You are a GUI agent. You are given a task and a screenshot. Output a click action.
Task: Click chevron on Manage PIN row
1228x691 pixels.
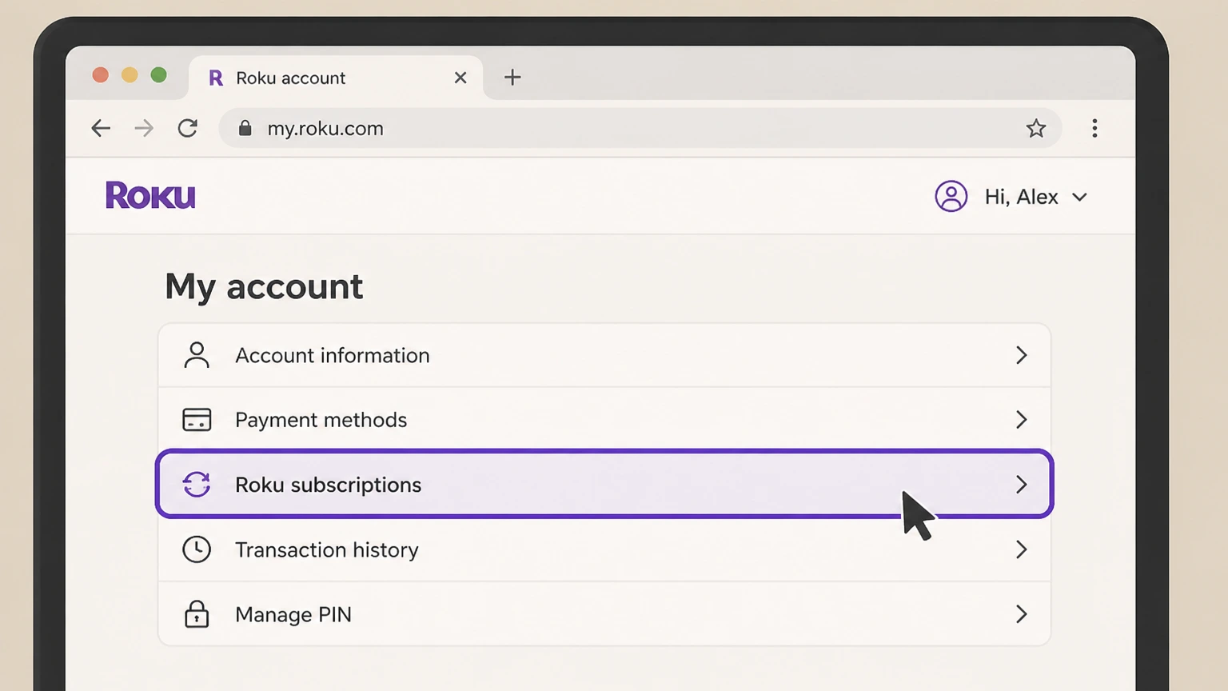pos(1021,614)
